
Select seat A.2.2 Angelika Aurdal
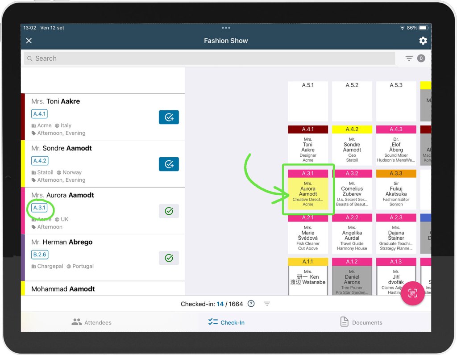click(352, 234)
